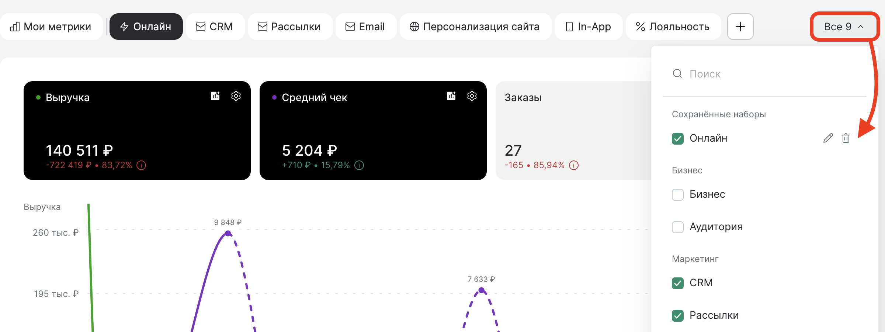Viewport: 885px width, 332px height.
Task: Click the lightning icon in Онлайн tab
Action: click(x=124, y=27)
